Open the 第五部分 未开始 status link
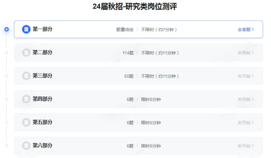Screen dimensions: 271x158 (246, 123)
